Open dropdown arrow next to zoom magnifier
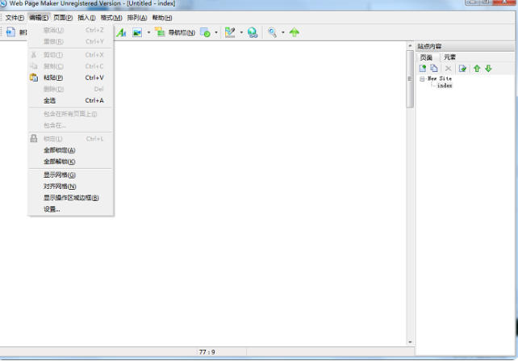The image size is (518, 361). (x=282, y=32)
